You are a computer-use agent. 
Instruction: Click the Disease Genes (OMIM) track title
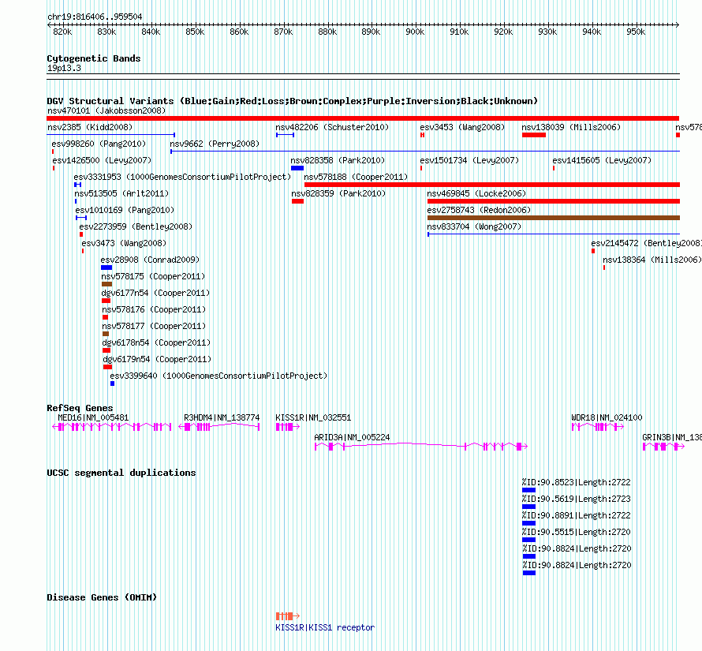[102, 597]
